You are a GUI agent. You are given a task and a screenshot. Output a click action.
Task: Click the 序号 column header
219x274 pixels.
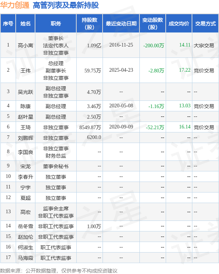[8, 23]
